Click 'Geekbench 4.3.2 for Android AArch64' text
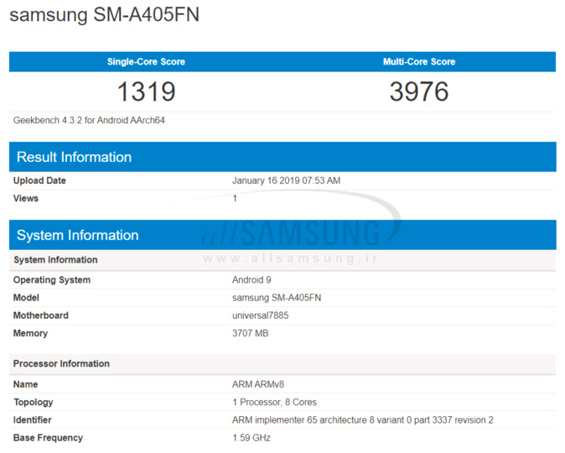The image size is (565, 453). (x=89, y=121)
